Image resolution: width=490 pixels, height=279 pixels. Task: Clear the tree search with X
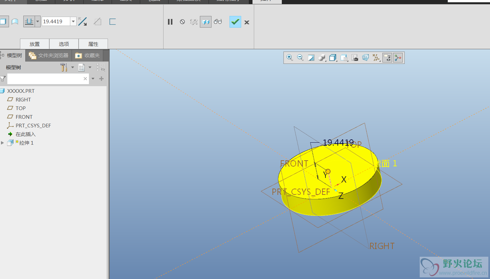tap(85, 79)
